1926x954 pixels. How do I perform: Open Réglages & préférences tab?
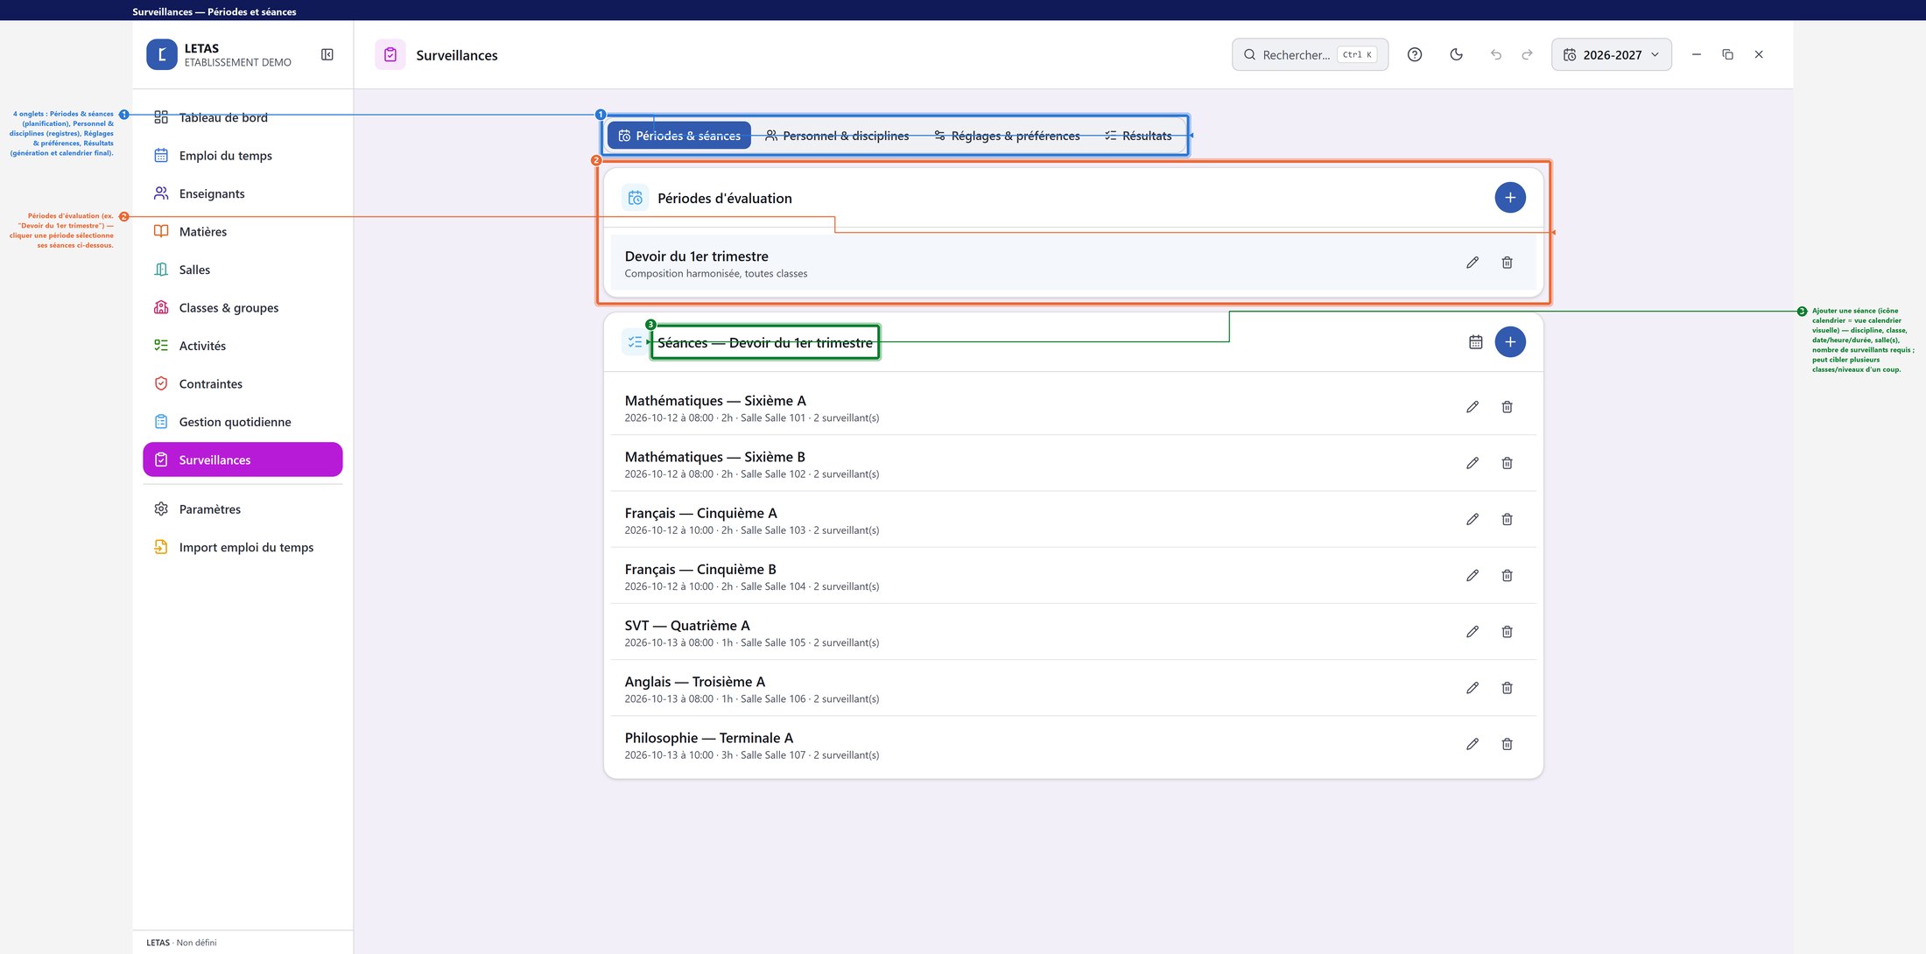(1007, 136)
